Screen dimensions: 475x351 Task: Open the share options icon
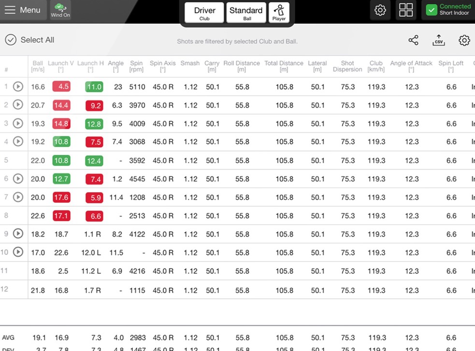(x=413, y=41)
